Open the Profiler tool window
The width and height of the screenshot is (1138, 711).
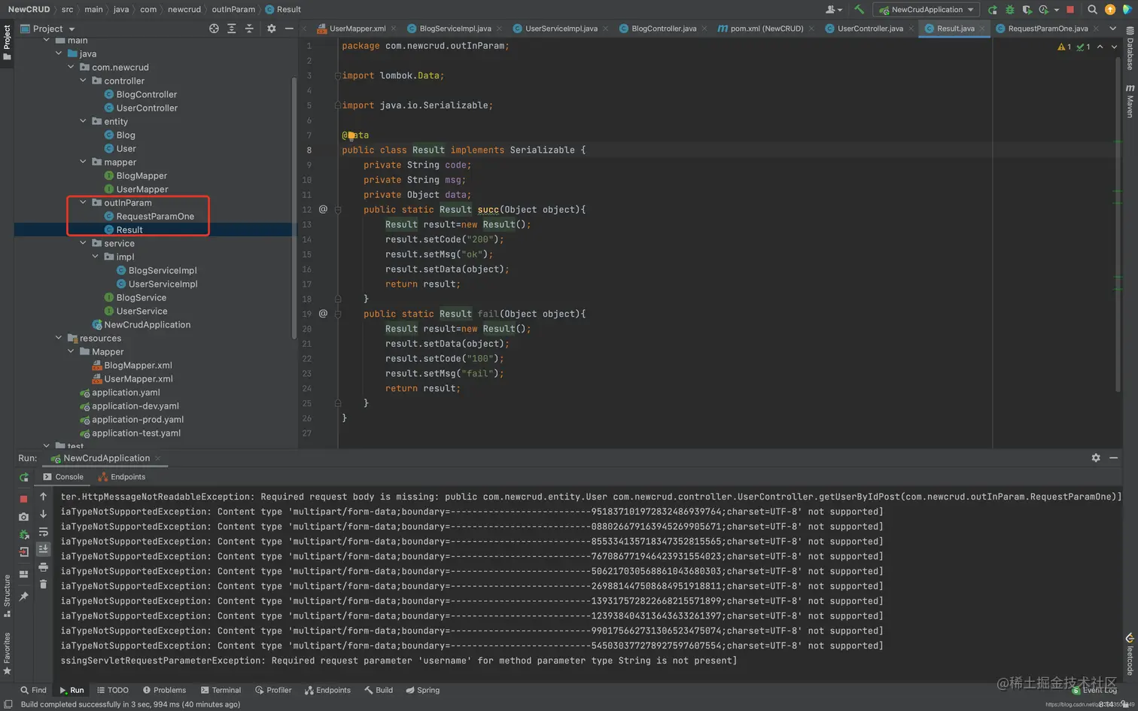tap(273, 690)
